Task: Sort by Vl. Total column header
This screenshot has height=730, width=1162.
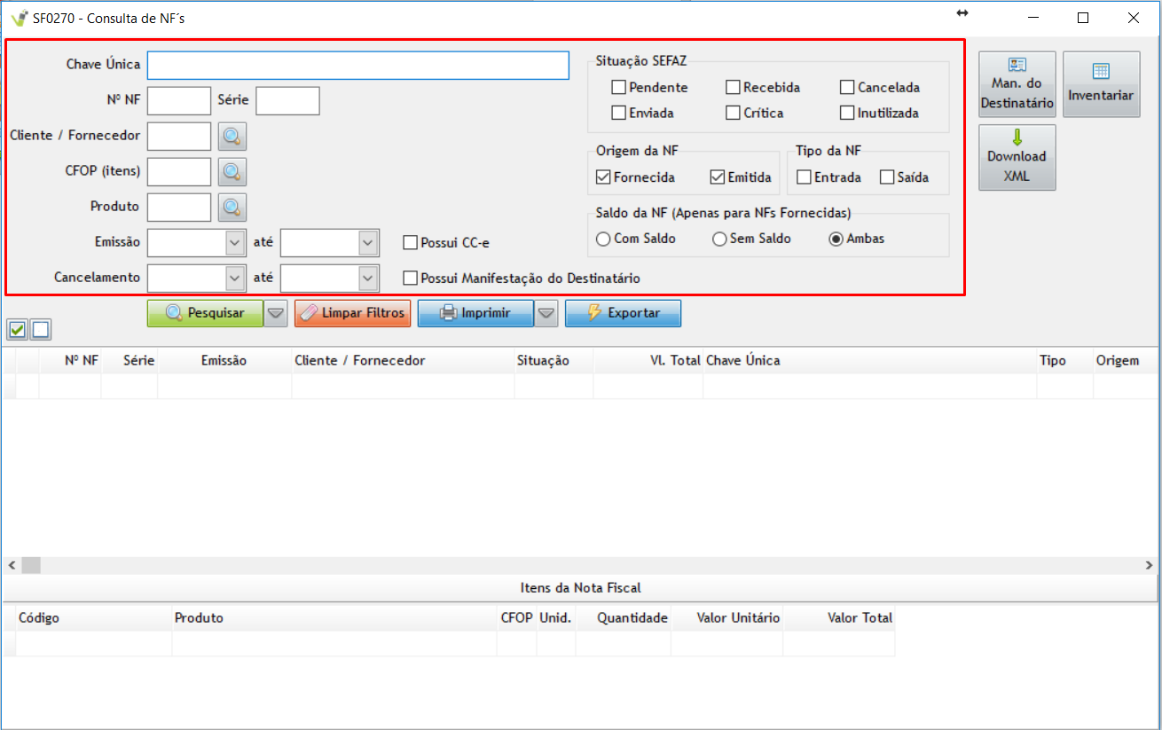Action: [x=648, y=361]
